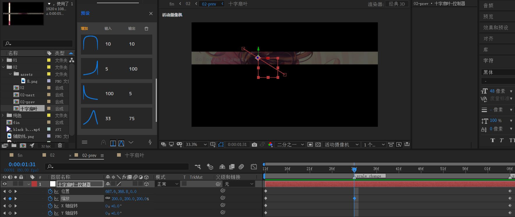The width and height of the screenshot is (515, 217).
Task: Toggle mask and shape path visibility icon
Action: [221, 144]
